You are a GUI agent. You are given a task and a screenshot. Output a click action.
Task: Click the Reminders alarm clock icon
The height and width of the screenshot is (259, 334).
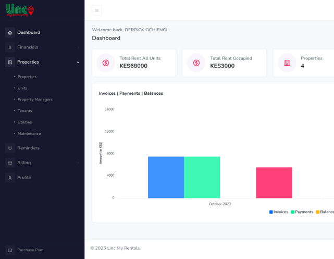pos(10,148)
